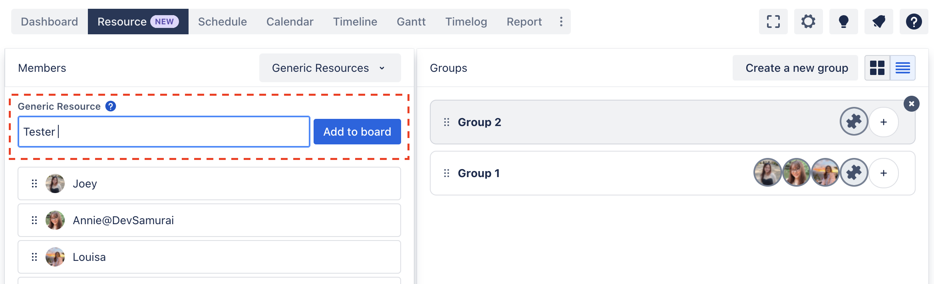The image size is (934, 284).
Task: Click Louisa's avatar in members list
Action: click(x=55, y=257)
